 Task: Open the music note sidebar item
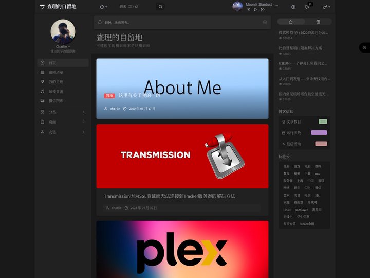tap(63, 91)
